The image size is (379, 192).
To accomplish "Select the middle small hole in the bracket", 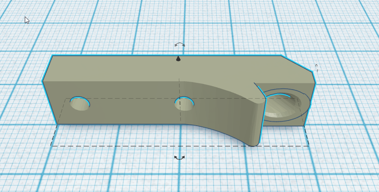I will 185,104.
